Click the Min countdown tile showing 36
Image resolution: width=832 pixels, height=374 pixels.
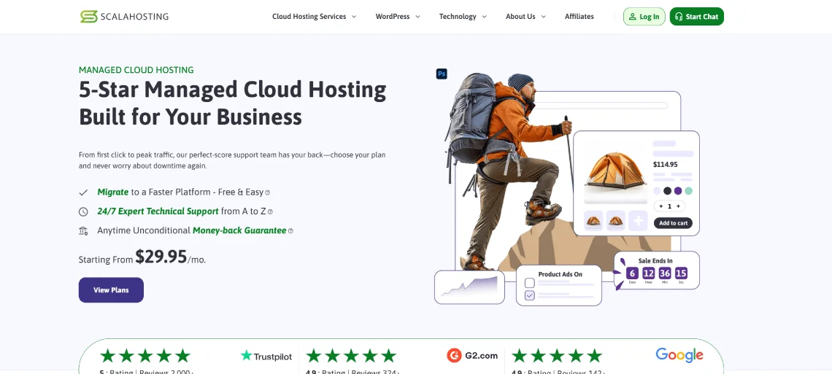click(665, 273)
